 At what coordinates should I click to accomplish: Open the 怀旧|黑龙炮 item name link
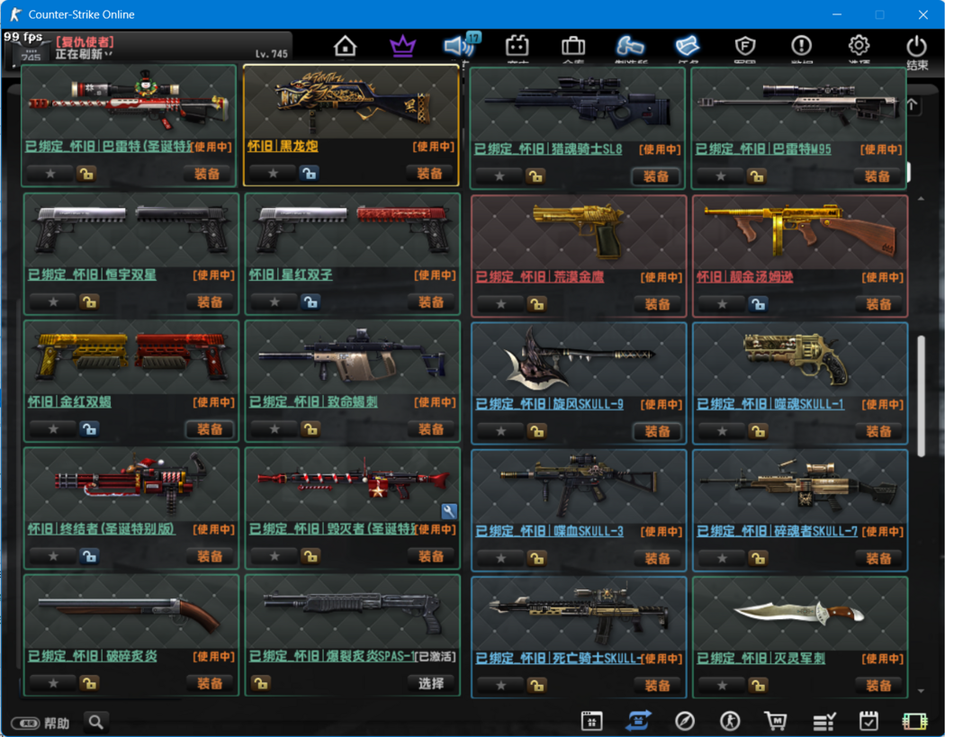[x=283, y=147]
